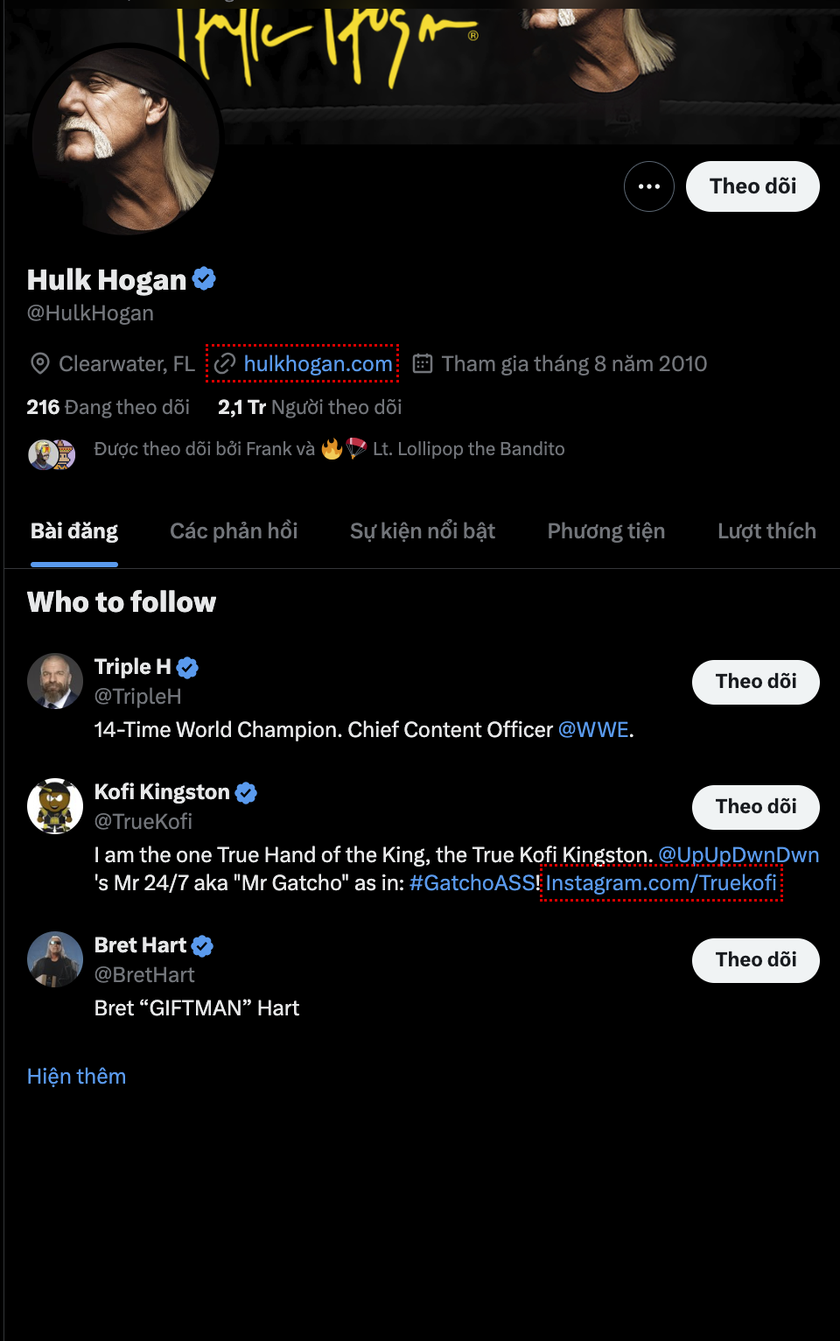The image size is (840, 1341).
Task: Switch to the Các phản hồi tab
Action: (234, 531)
